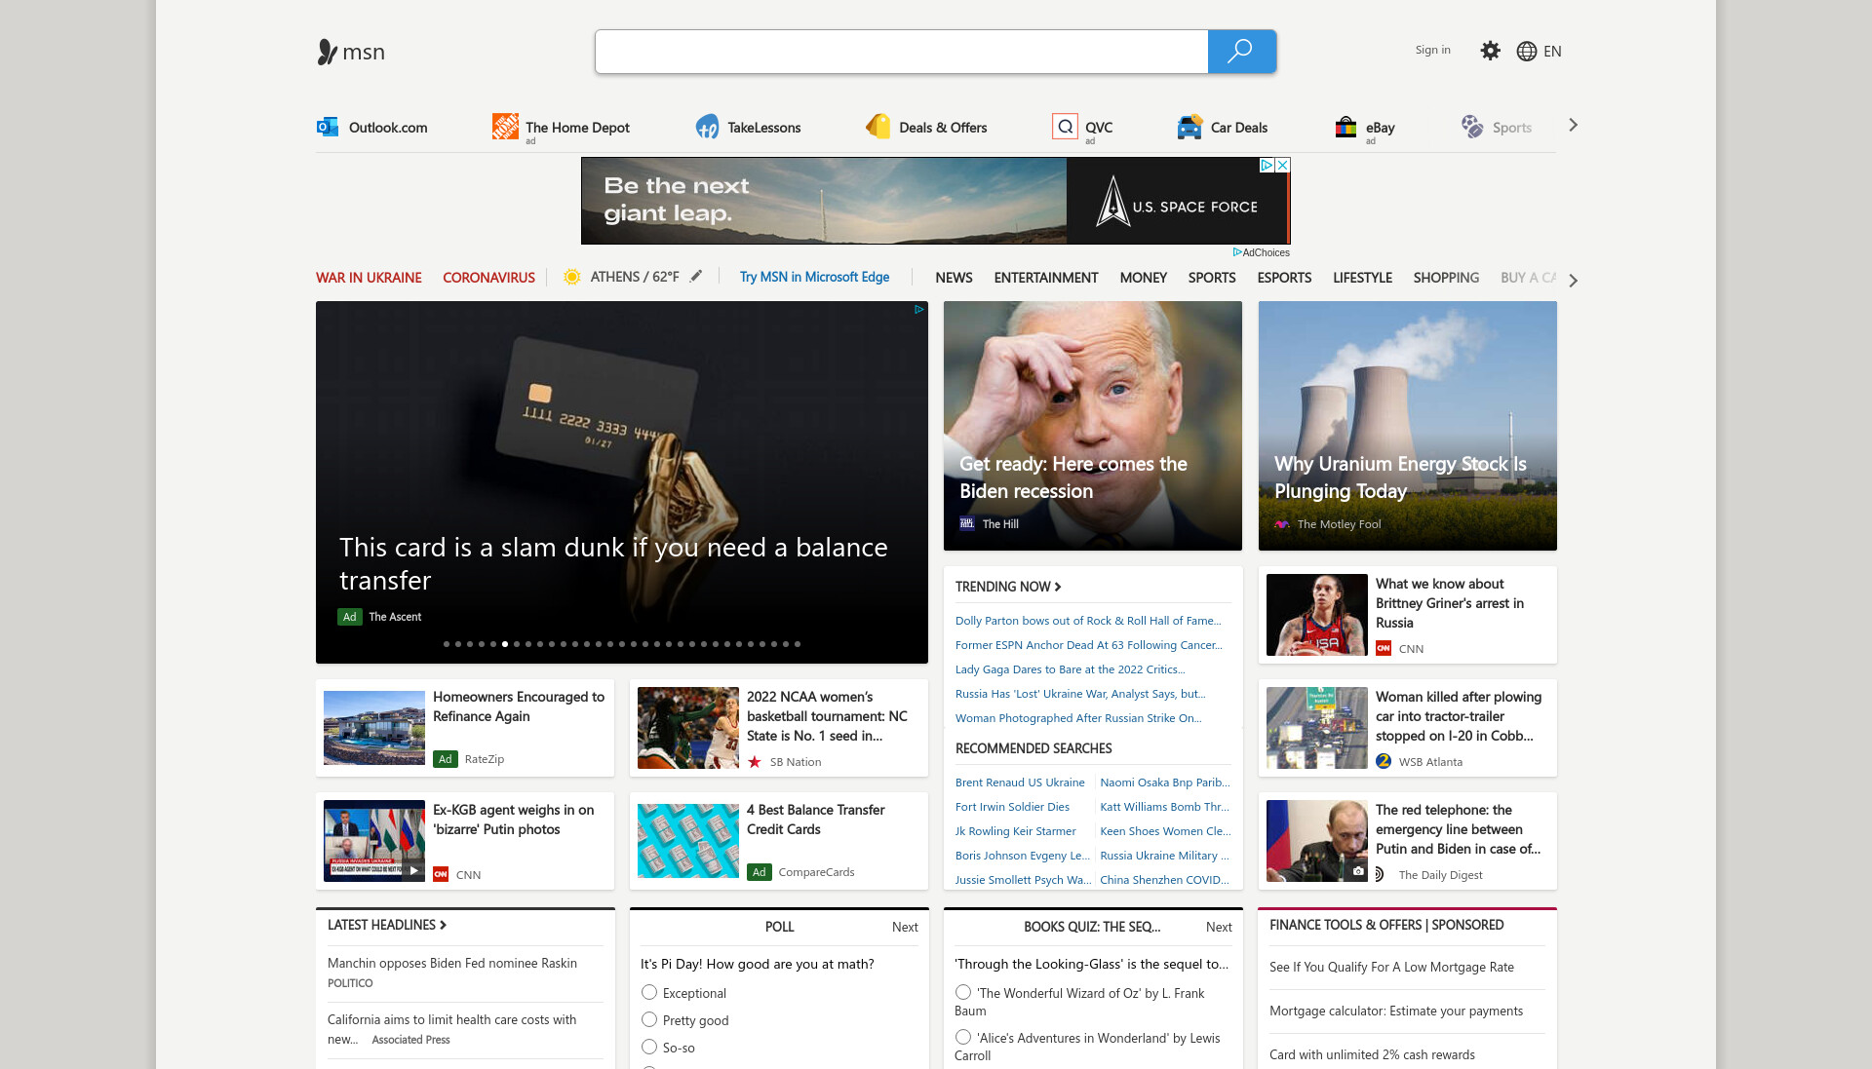Open The Home Depot icon shortcut
The height and width of the screenshot is (1069, 1872).
click(505, 127)
